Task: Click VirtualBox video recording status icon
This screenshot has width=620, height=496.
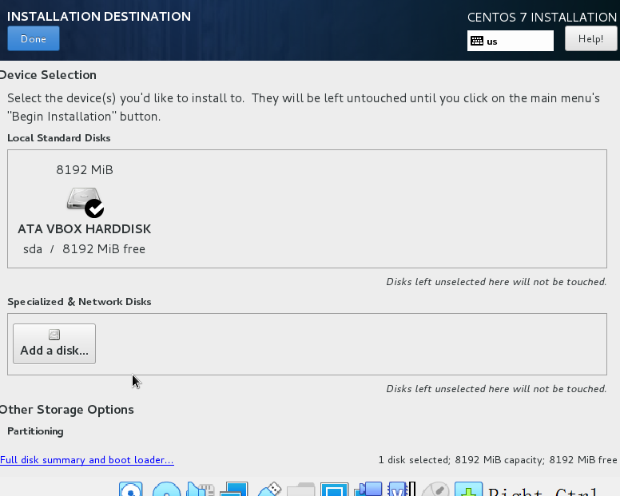Action: click(368, 490)
